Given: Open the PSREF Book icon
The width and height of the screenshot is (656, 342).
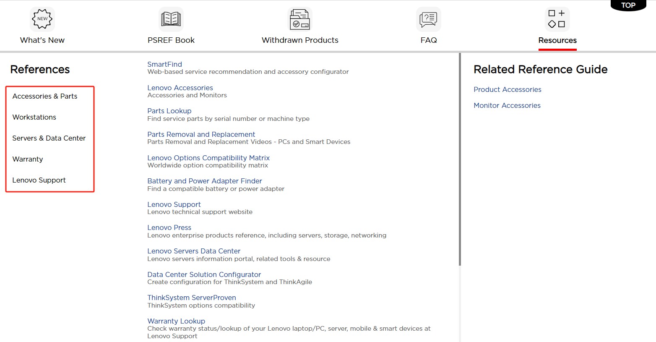Looking at the screenshot, I should tap(171, 19).
